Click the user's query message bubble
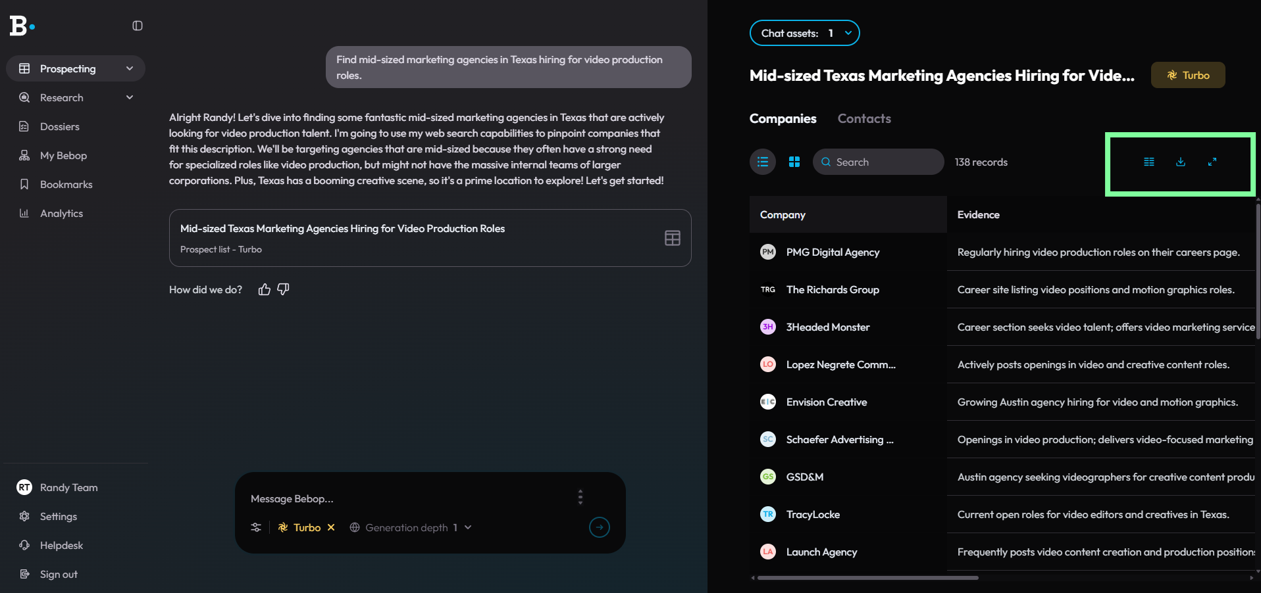 tap(509, 67)
